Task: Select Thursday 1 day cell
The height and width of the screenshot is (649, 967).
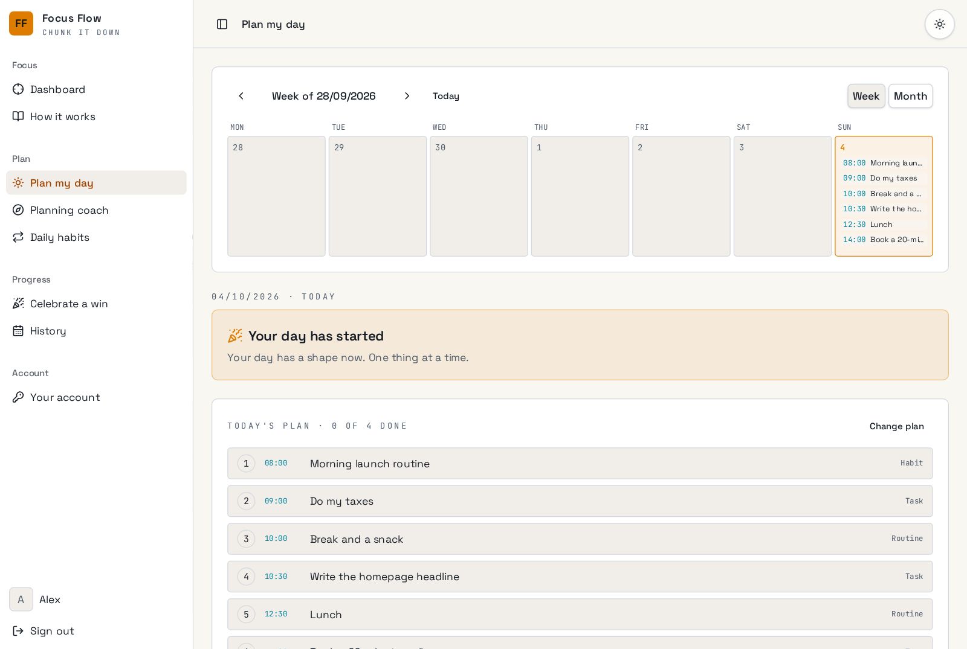Action: point(580,196)
